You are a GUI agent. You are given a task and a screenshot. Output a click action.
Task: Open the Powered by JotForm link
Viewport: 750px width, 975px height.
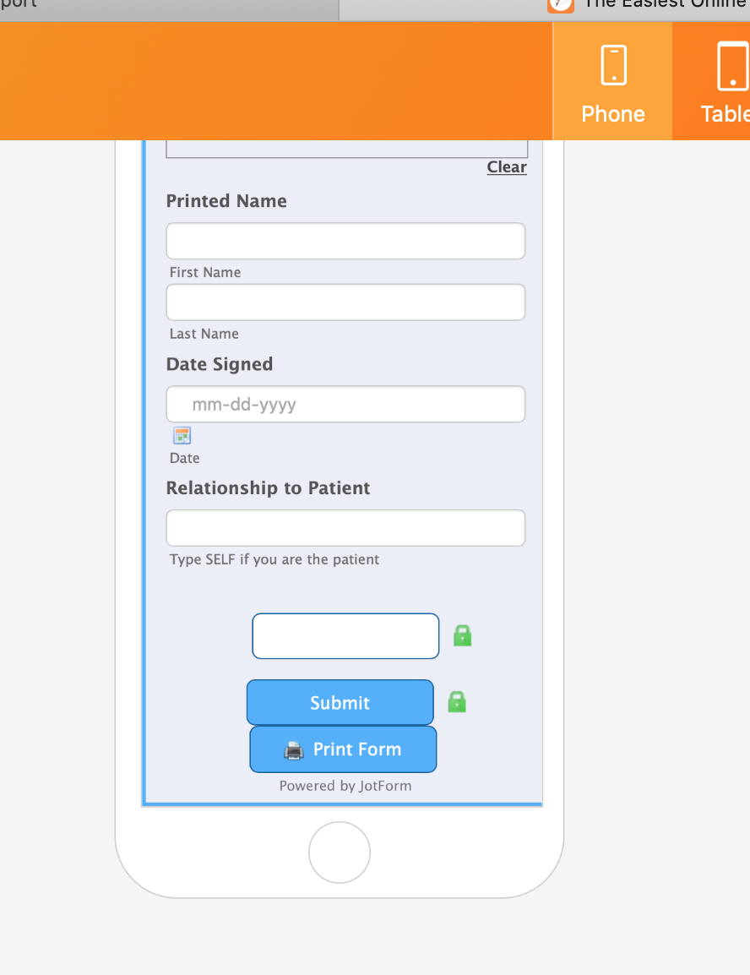345,786
